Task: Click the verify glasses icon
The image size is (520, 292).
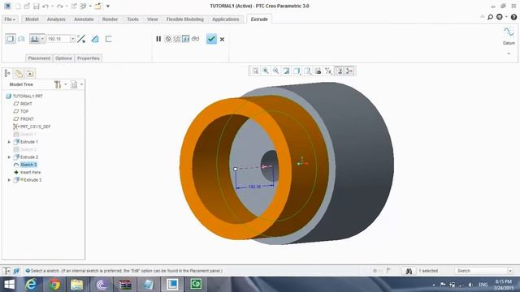Action: [195, 39]
